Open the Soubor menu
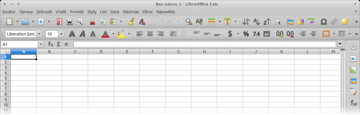The height and width of the screenshot is (115, 360). coord(9,12)
